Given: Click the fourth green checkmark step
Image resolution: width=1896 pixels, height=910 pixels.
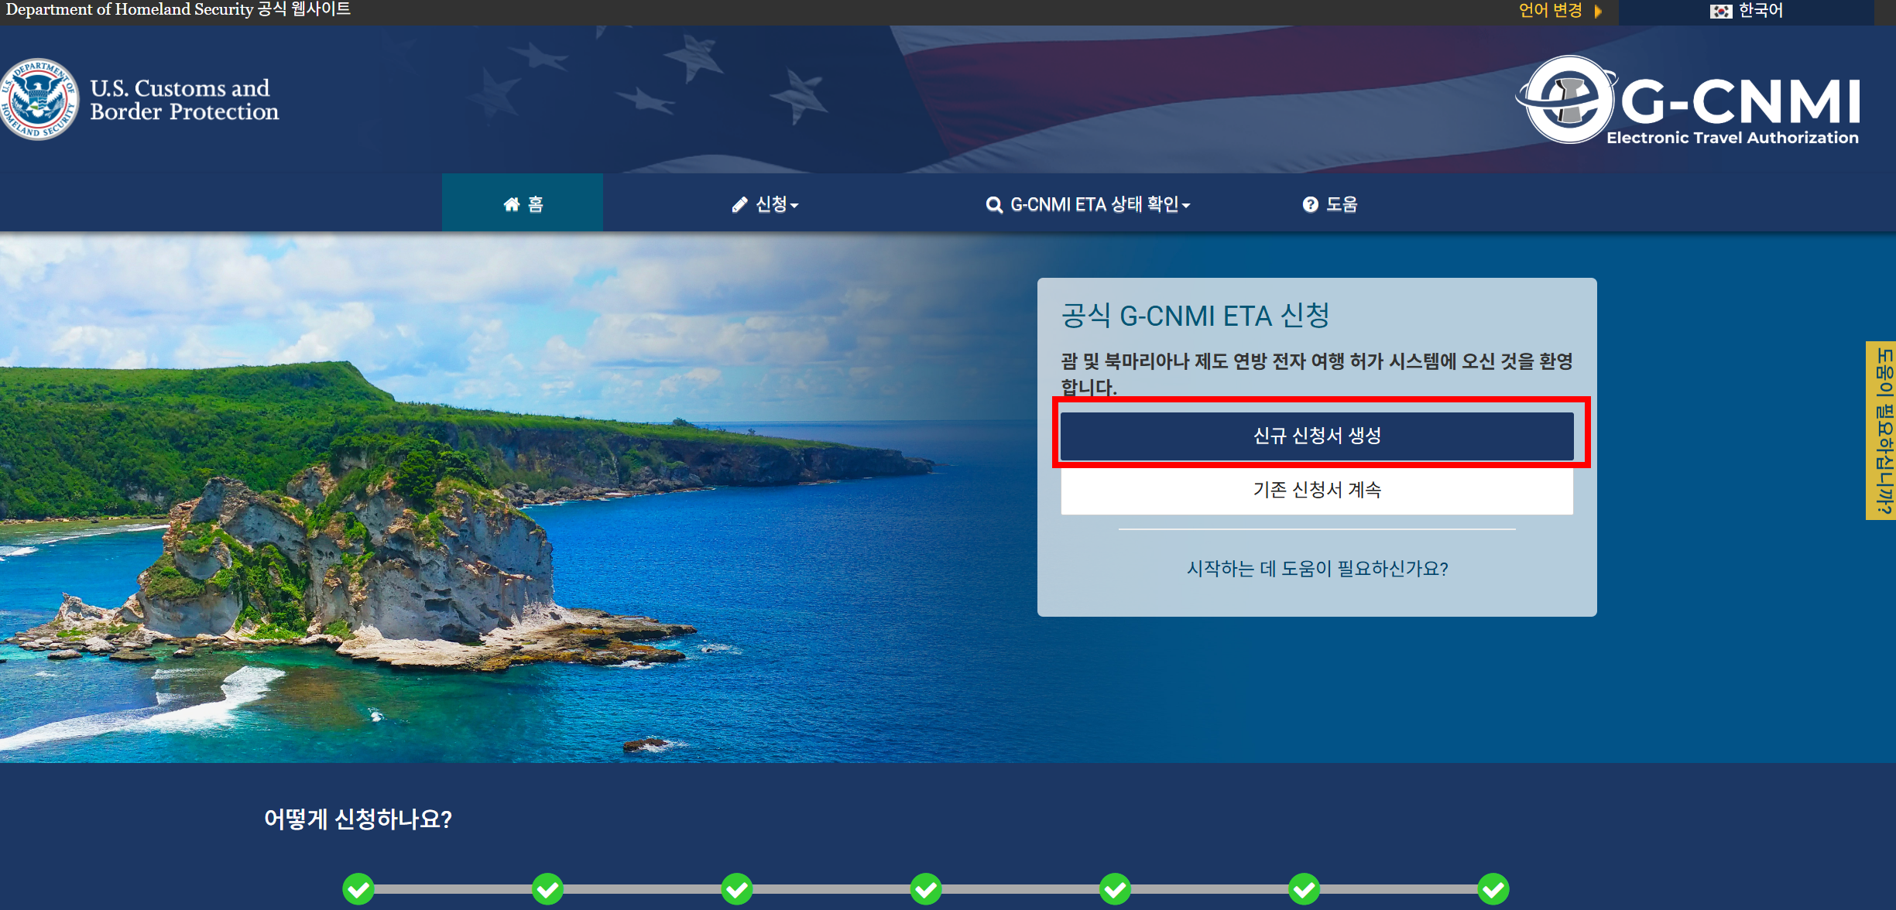Looking at the screenshot, I should pyautogui.click(x=926, y=889).
